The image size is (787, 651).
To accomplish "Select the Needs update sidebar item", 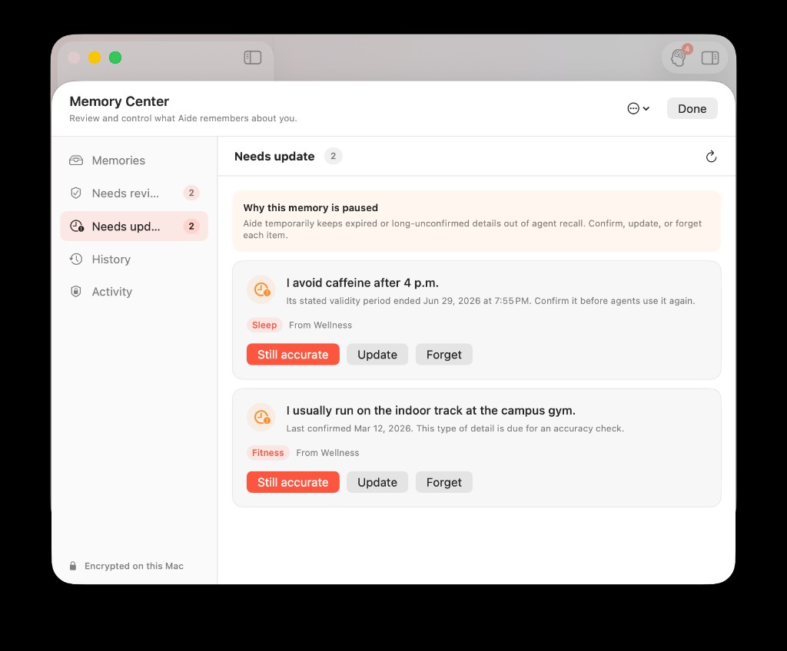I will click(x=134, y=226).
